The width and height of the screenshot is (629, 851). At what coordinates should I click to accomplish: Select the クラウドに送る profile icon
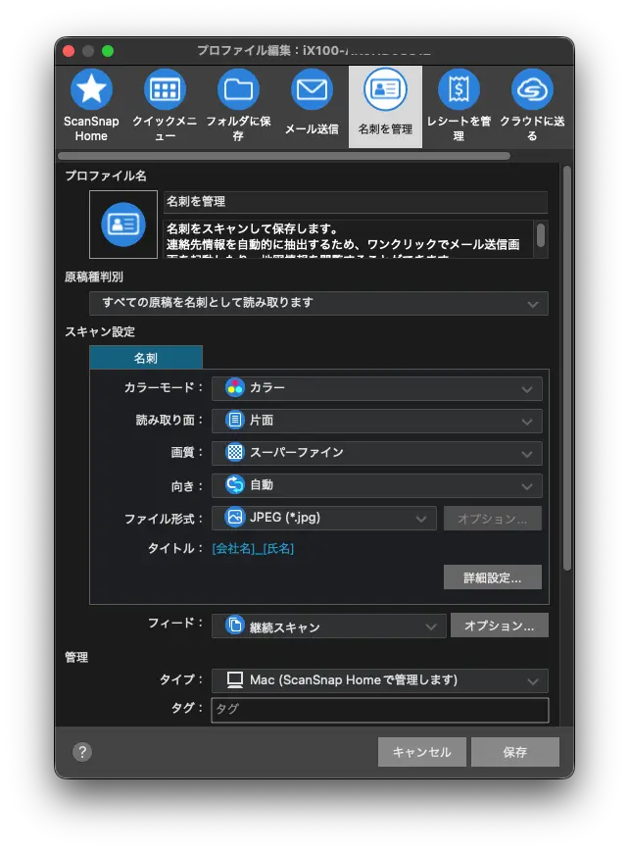tap(532, 90)
